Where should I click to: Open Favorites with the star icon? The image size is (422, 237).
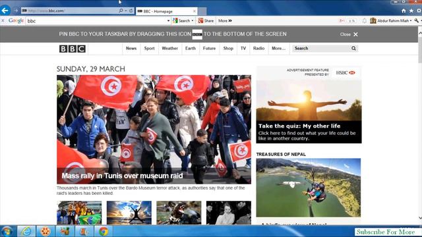pos(411,11)
